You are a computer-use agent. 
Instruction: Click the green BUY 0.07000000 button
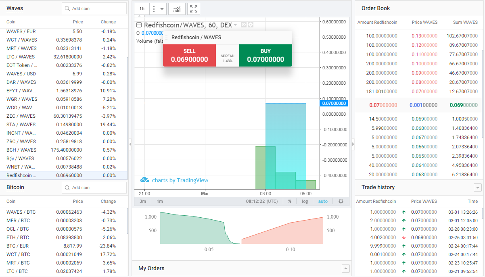pos(265,55)
